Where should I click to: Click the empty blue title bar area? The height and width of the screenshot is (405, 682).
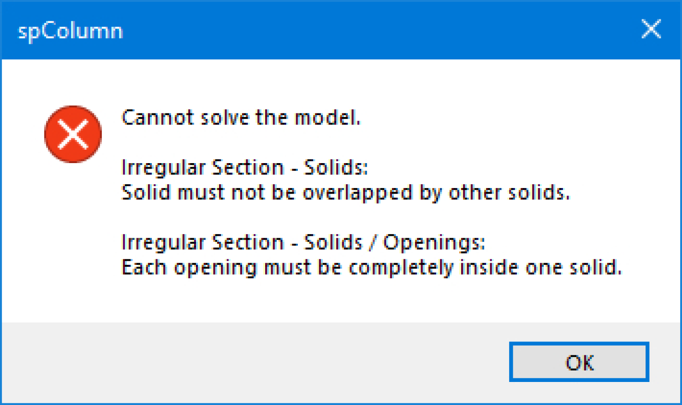[x=369, y=30]
